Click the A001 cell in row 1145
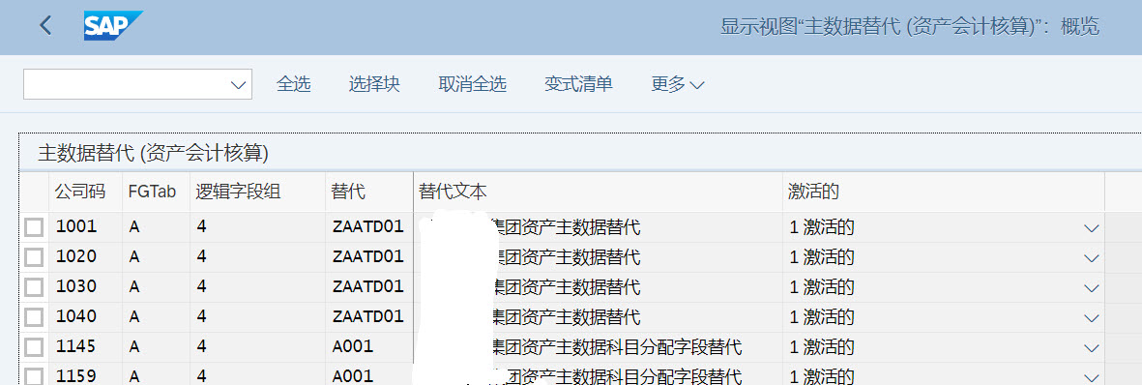Viewport: 1142px width, 385px height. [x=369, y=347]
